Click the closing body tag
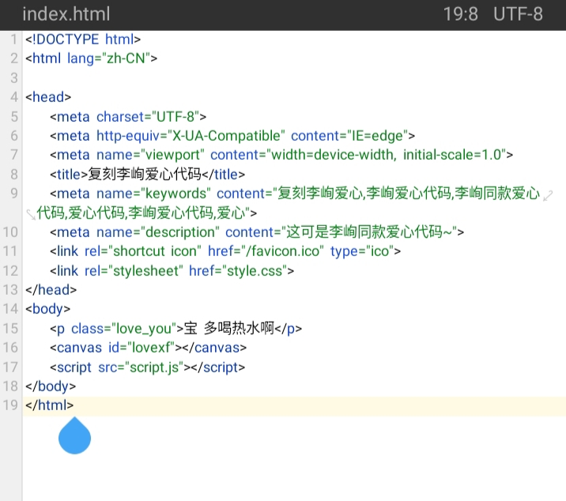The image size is (566, 501). (x=51, y=386)
